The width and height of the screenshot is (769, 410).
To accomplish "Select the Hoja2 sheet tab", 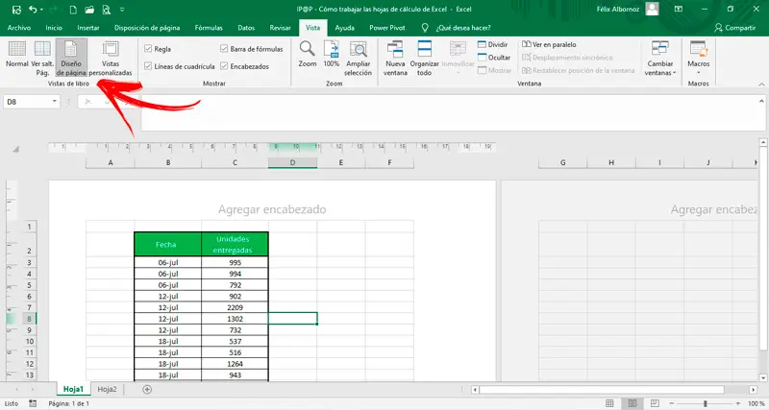I will (107, 390).
